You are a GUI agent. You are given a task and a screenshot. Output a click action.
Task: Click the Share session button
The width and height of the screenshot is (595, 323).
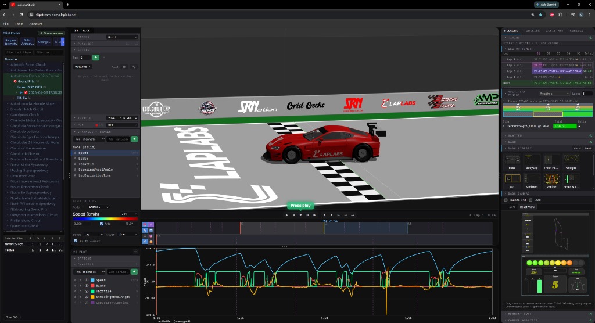coord(51,33)
